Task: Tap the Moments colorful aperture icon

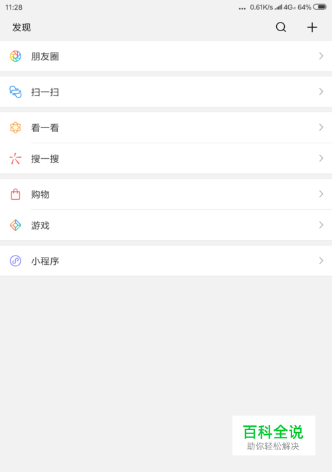Action: click(x=15, y=56)
